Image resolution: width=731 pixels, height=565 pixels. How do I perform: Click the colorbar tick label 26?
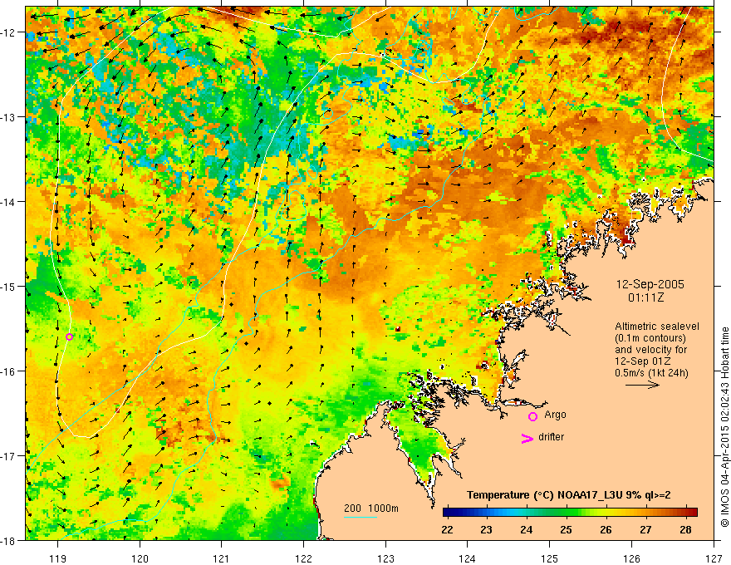pyautogui.click(x=606, y=530)
